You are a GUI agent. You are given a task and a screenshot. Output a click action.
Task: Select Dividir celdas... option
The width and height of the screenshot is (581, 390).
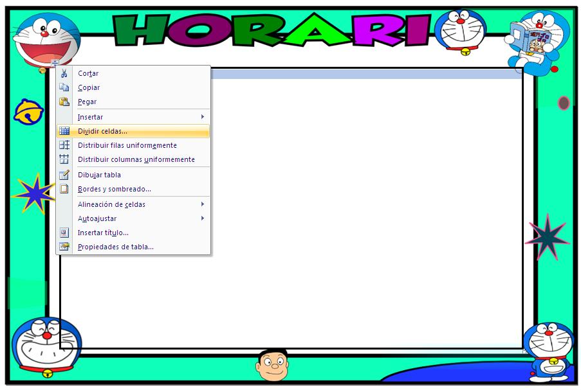[x=133, y=131]
